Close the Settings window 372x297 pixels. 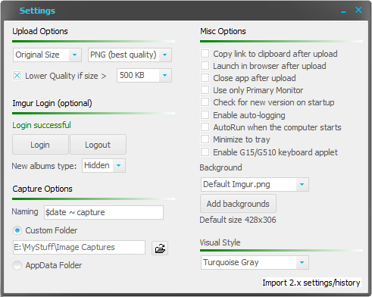point(358,10)
